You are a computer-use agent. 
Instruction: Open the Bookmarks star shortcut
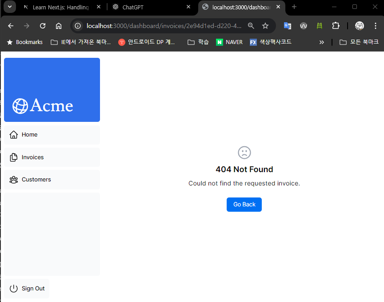pyautogui.click(x=24, y=42)
